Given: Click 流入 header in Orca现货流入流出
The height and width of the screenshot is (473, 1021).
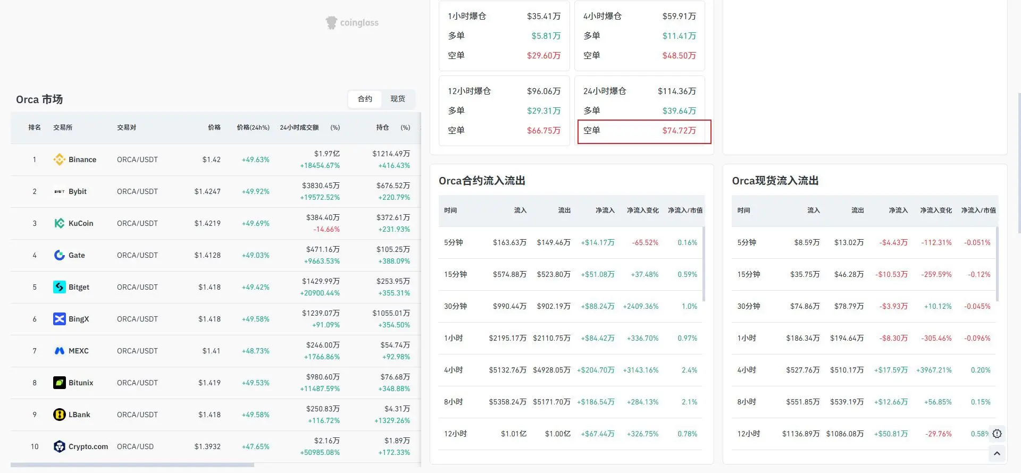Looking at the screenshot, I should pos(814,210).
